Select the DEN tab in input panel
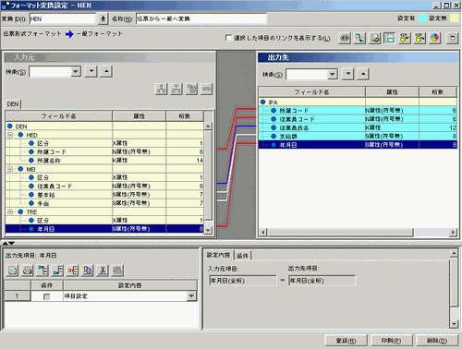 click(x=13, y=104)
